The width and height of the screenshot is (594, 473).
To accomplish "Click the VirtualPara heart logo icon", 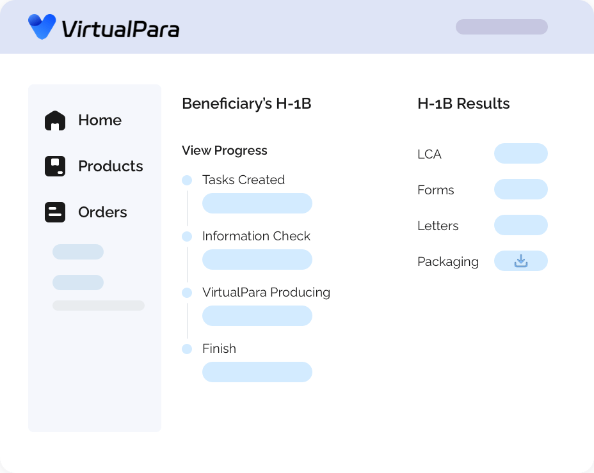I will tap(42, 26).
